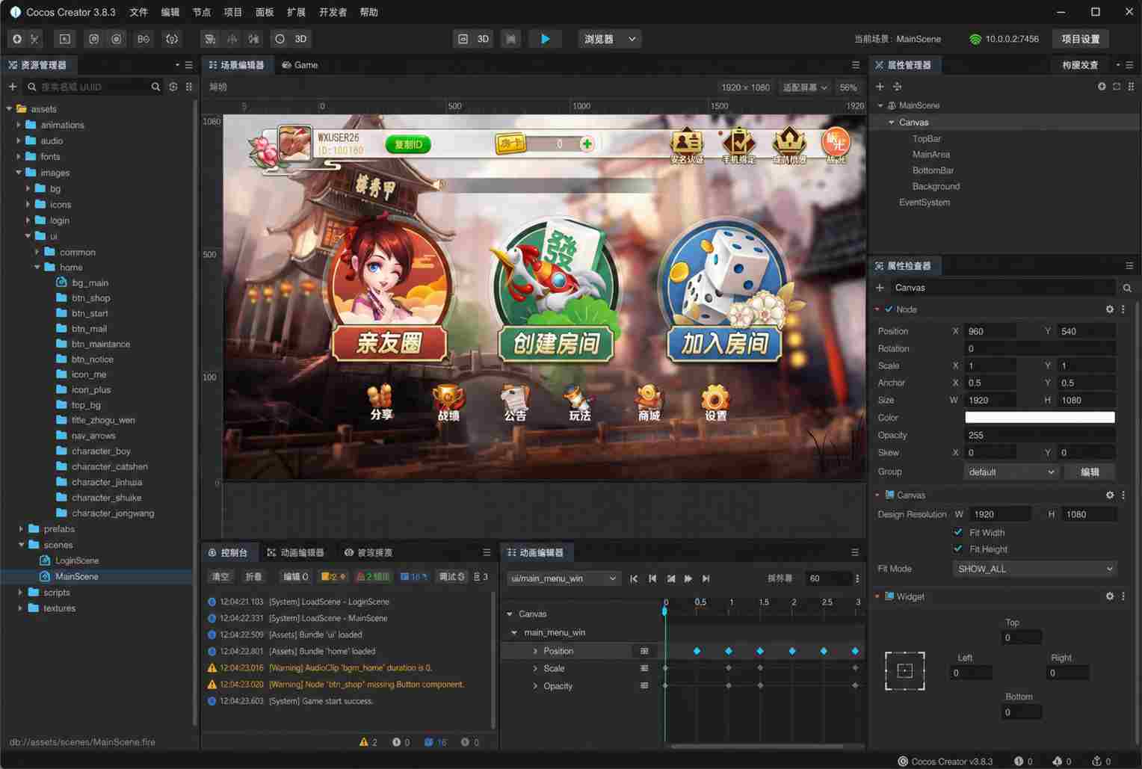Jump to last frame in animation editor
The height and width of the screenshot is (769, 1142).
[x=706, y=578]
